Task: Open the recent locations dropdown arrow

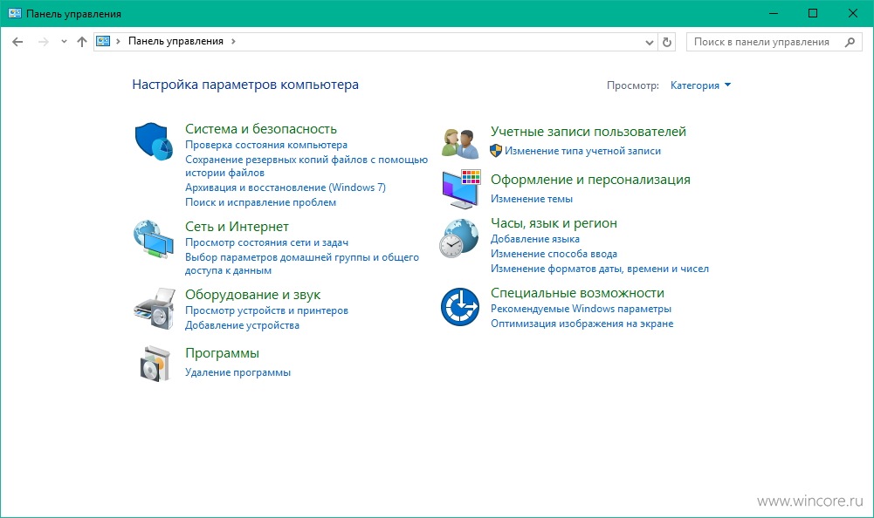Action: [x=64, y=42]
